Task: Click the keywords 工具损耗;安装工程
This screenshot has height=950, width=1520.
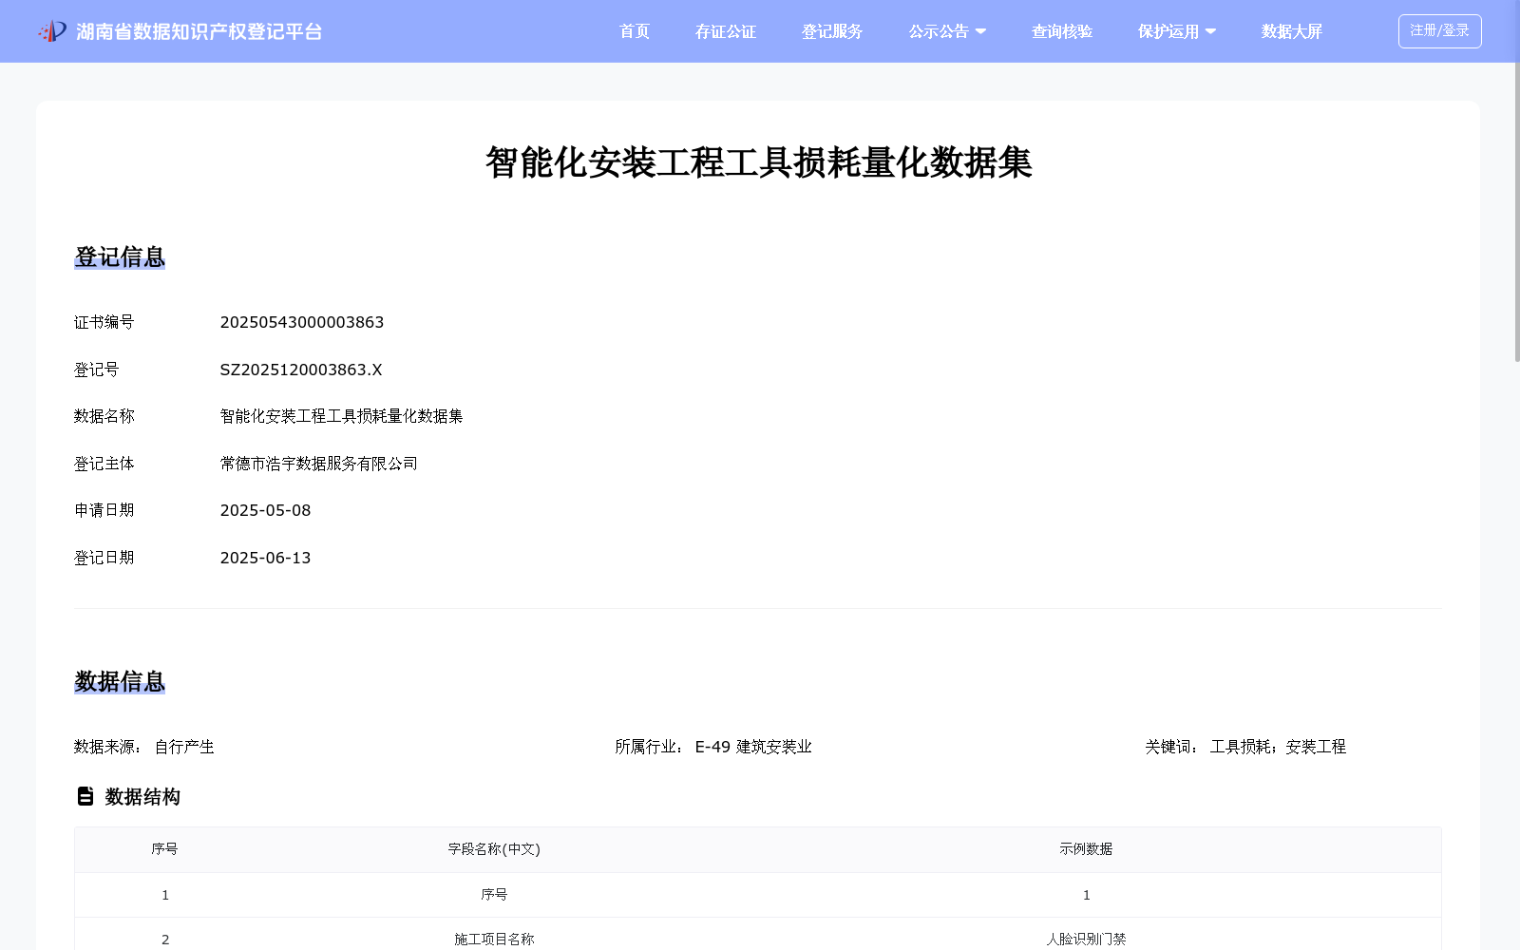Action: (x=1279, y=747)
